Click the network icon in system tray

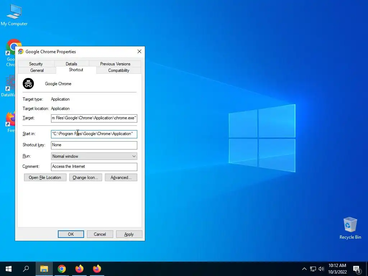click(x=313, y=269)
